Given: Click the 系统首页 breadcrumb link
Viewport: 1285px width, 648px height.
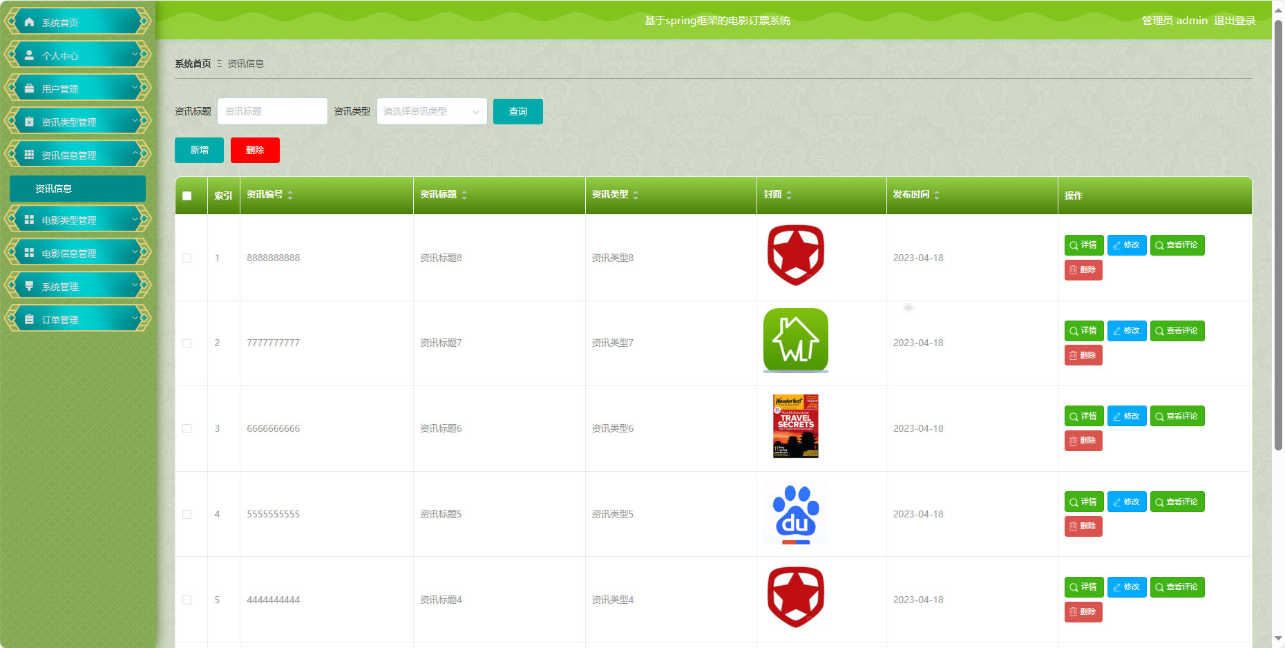Looking at the screenshot, I should pos(193,64).
